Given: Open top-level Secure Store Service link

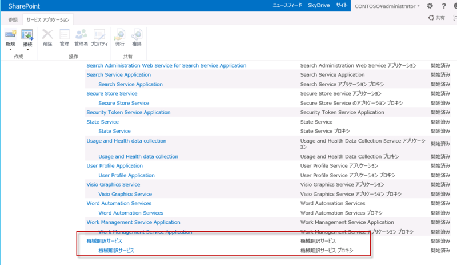Looking at the screenshot, I should 111,93.
